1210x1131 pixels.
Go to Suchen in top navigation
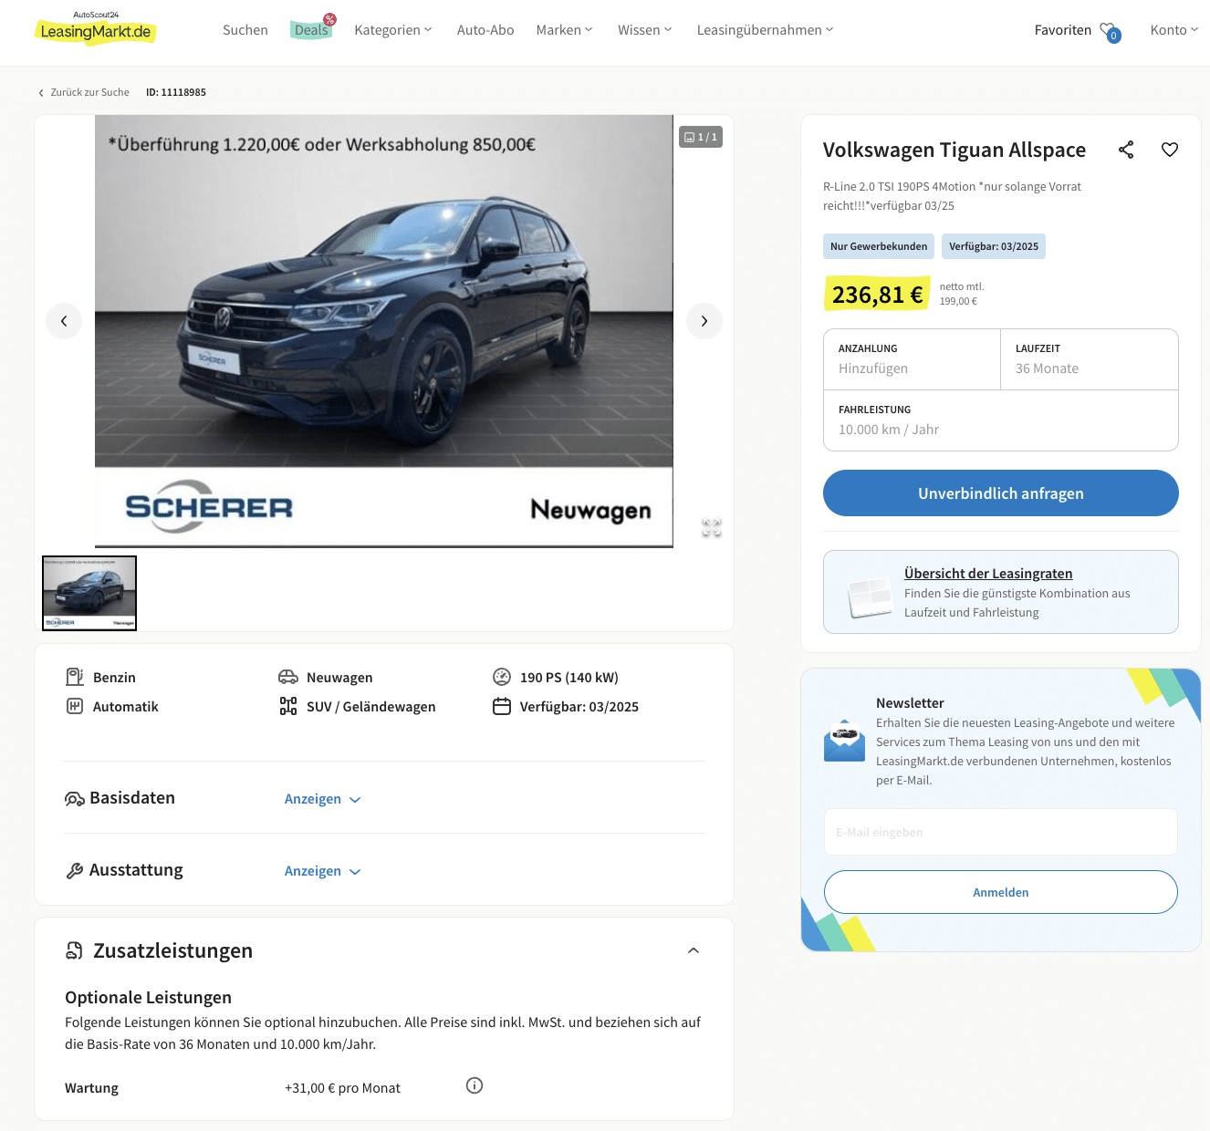point(245,30)
